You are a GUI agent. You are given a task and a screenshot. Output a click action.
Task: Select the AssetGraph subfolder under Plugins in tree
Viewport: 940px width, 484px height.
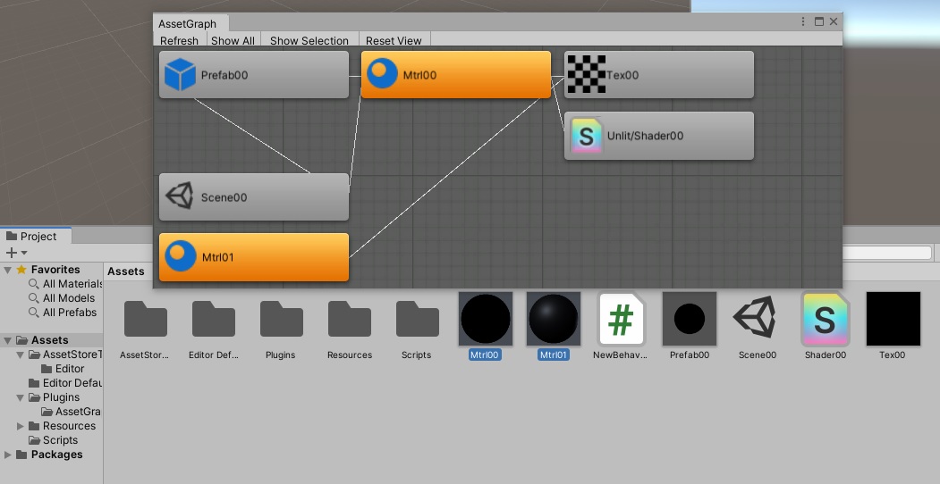[x=71, y=412]
